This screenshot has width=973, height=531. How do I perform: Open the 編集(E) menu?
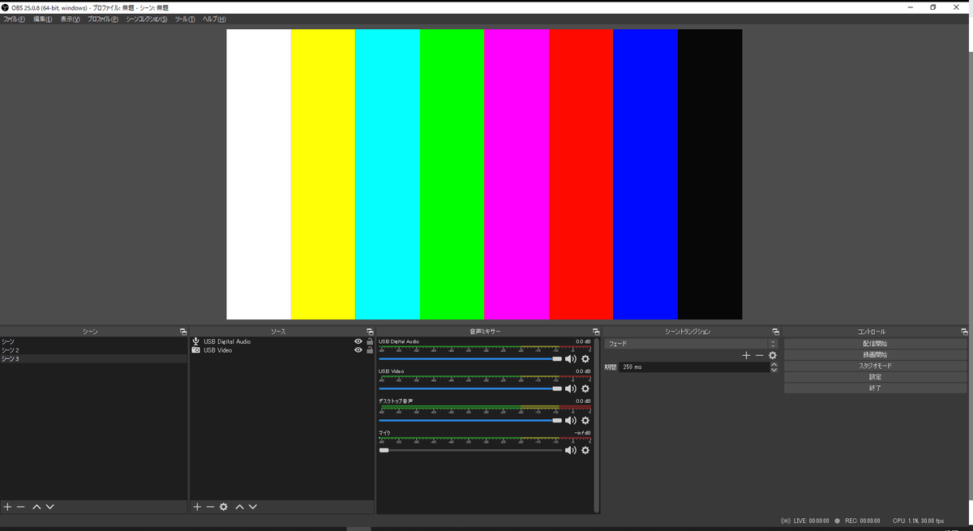click(43, 19)
